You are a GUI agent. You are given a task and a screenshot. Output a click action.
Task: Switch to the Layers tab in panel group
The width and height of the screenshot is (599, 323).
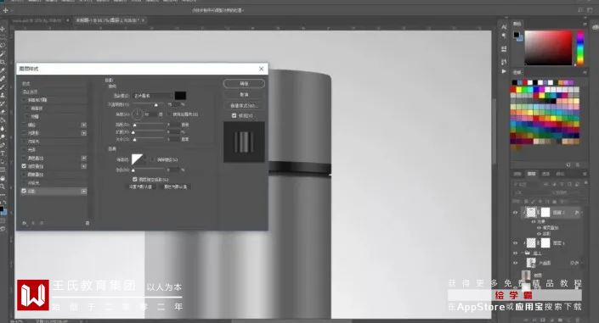pyautogui.click(x=531, y=174)
